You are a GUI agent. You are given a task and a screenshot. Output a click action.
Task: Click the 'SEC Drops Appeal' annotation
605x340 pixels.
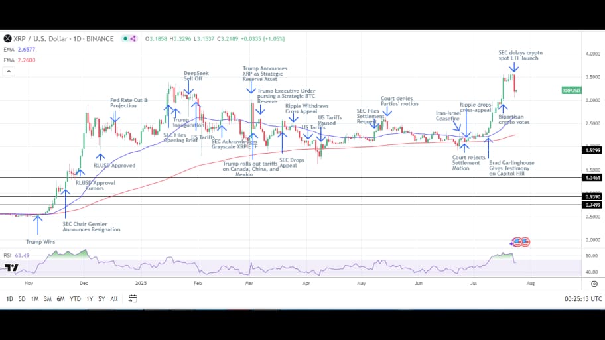click(x=292, y=162)
